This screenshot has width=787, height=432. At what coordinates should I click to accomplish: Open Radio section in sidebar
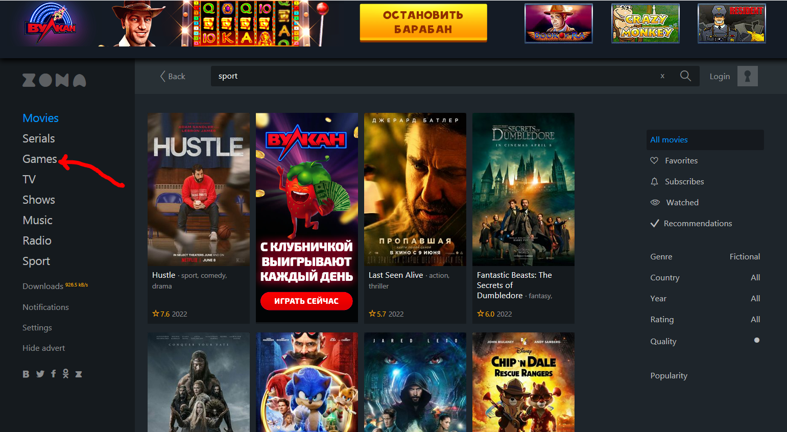[37, 241]
